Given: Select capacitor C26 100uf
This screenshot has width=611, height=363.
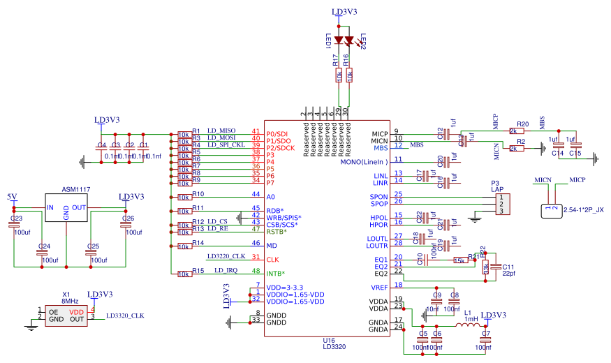Looking at the screenshot, I should click(x=126, y=225).
